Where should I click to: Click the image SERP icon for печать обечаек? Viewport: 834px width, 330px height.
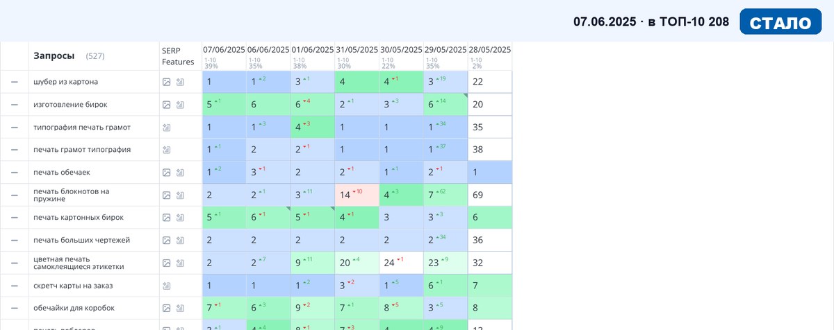click(x=167, y=173)
